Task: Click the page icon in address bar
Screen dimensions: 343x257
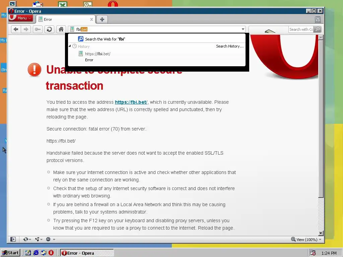Action: 72,29
